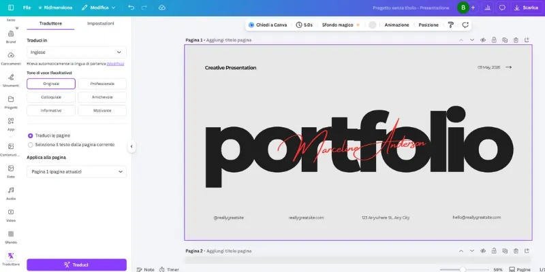Select 'Seleziona il testo dalla pagina corrente' option
Screen dimensions: 545x272
click(x=31, y=145)
